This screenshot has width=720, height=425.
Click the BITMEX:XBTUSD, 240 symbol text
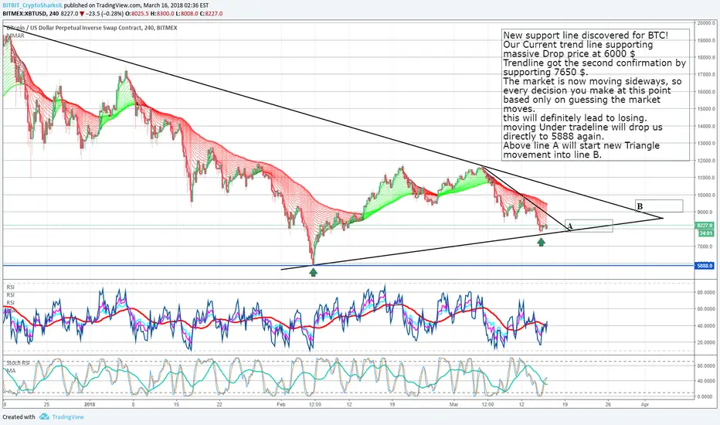point(30,14)
